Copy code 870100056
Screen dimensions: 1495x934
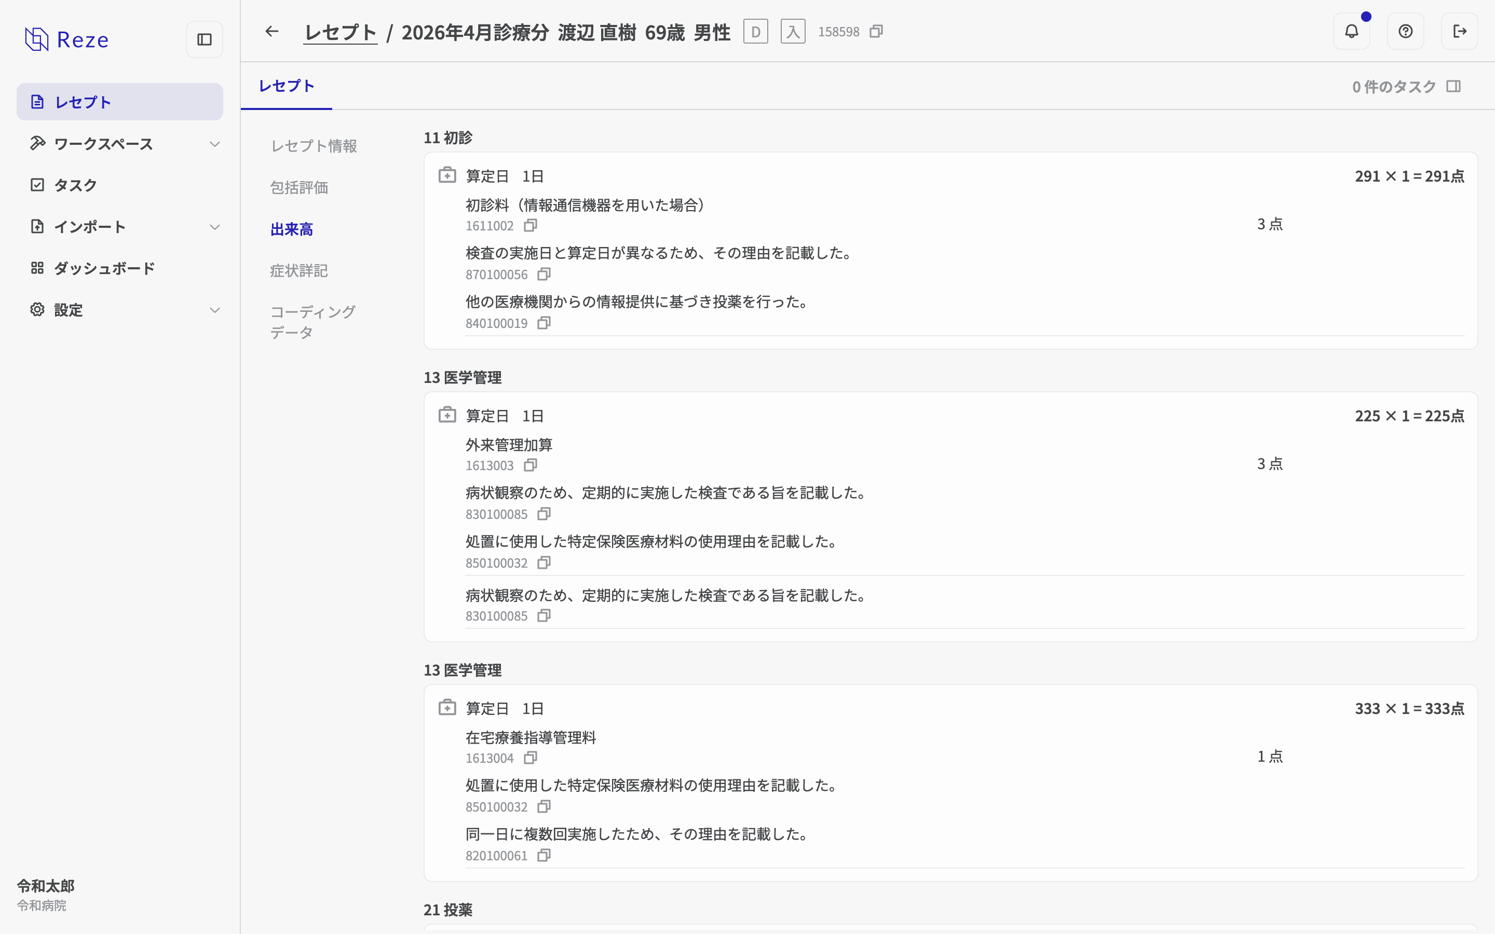tap(543, 274)
